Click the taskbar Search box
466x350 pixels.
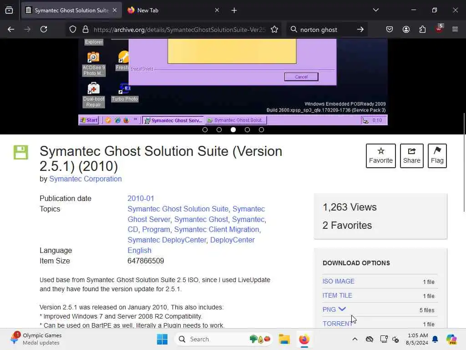coord(223,339)
